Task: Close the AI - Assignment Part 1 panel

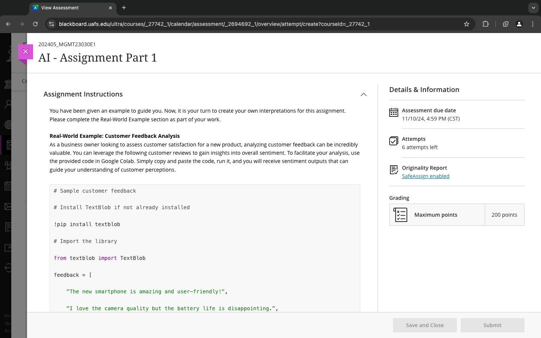Action: coord(26,52)
